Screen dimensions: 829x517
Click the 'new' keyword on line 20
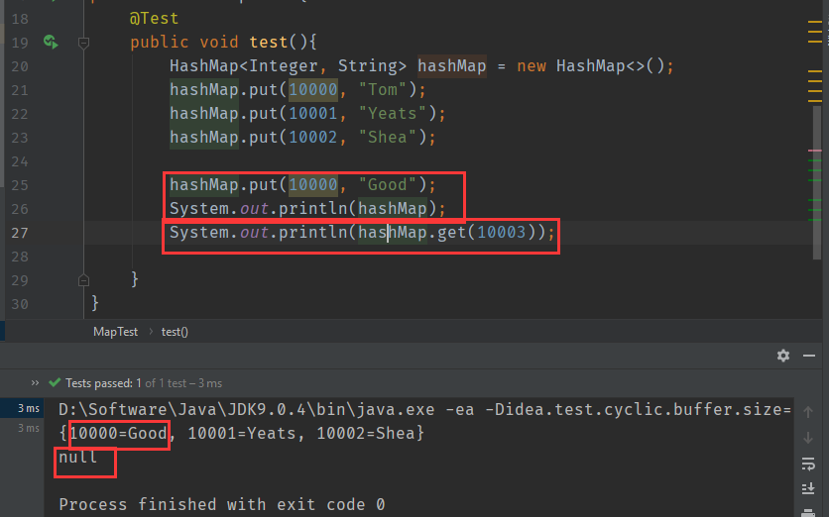[532, 66]
